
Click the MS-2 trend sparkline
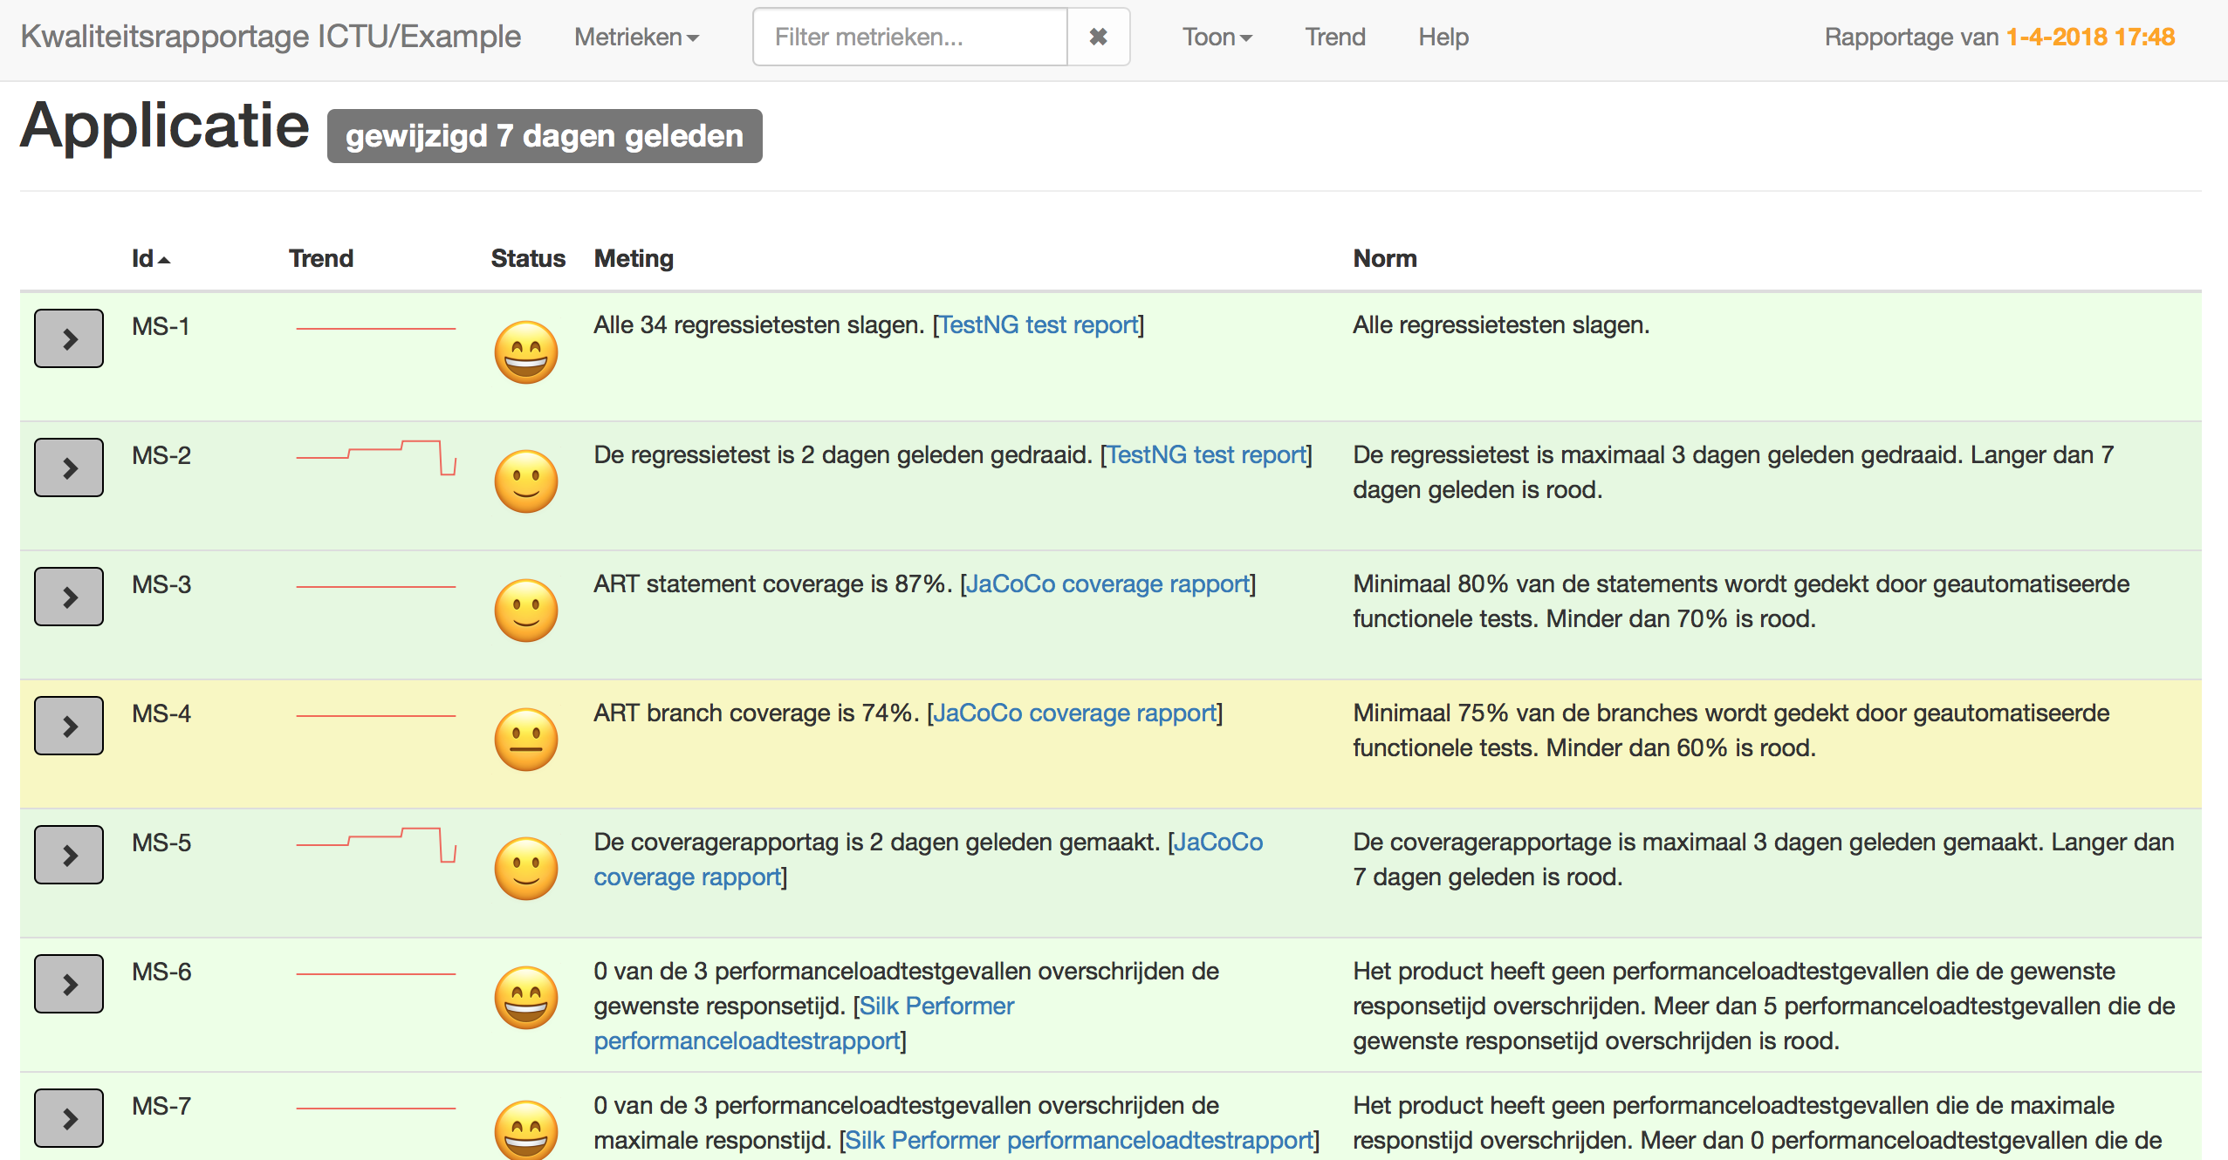tap(376, 457)
